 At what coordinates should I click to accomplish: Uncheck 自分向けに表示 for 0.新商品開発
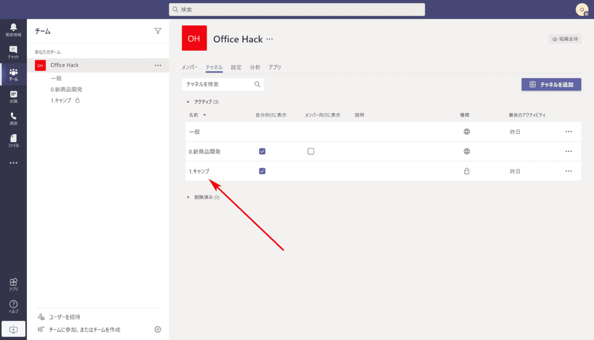click(x=262, y=151)
